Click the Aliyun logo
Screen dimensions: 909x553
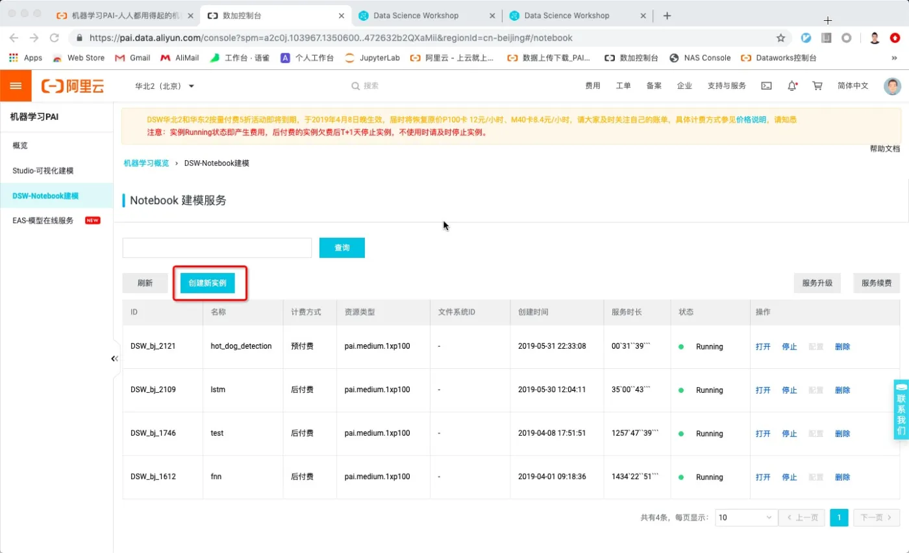click(73, 86)
